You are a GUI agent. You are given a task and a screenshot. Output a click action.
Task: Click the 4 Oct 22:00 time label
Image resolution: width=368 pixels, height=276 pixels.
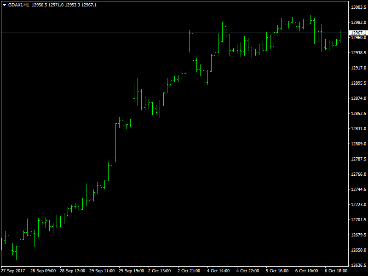click(248, 271)
